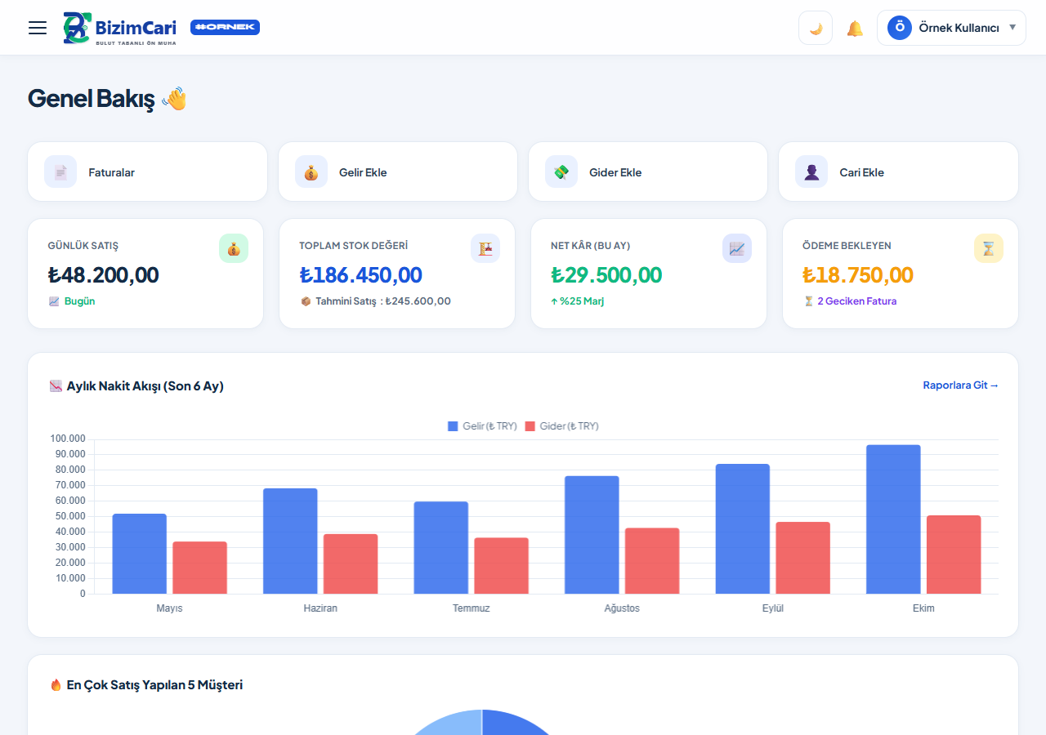This screenshot has height=735, width=1046.
Task: Click the Toplam Stok Değeri card icon
Action: [x=485, y=248]
